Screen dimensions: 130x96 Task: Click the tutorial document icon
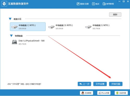tap(104, 4)
